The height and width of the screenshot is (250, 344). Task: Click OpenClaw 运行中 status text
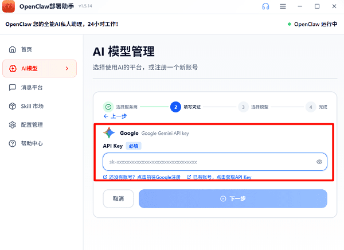click(x=315, y=24)
